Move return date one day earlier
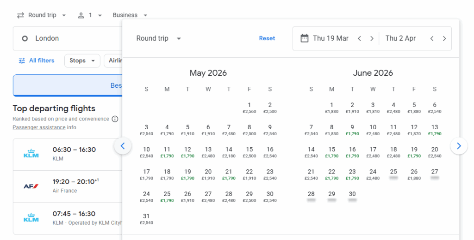 [432, 38]
